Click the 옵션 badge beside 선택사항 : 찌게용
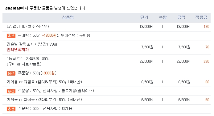The width and height of the screenshot is (214, 116). (x=11, y=109)
